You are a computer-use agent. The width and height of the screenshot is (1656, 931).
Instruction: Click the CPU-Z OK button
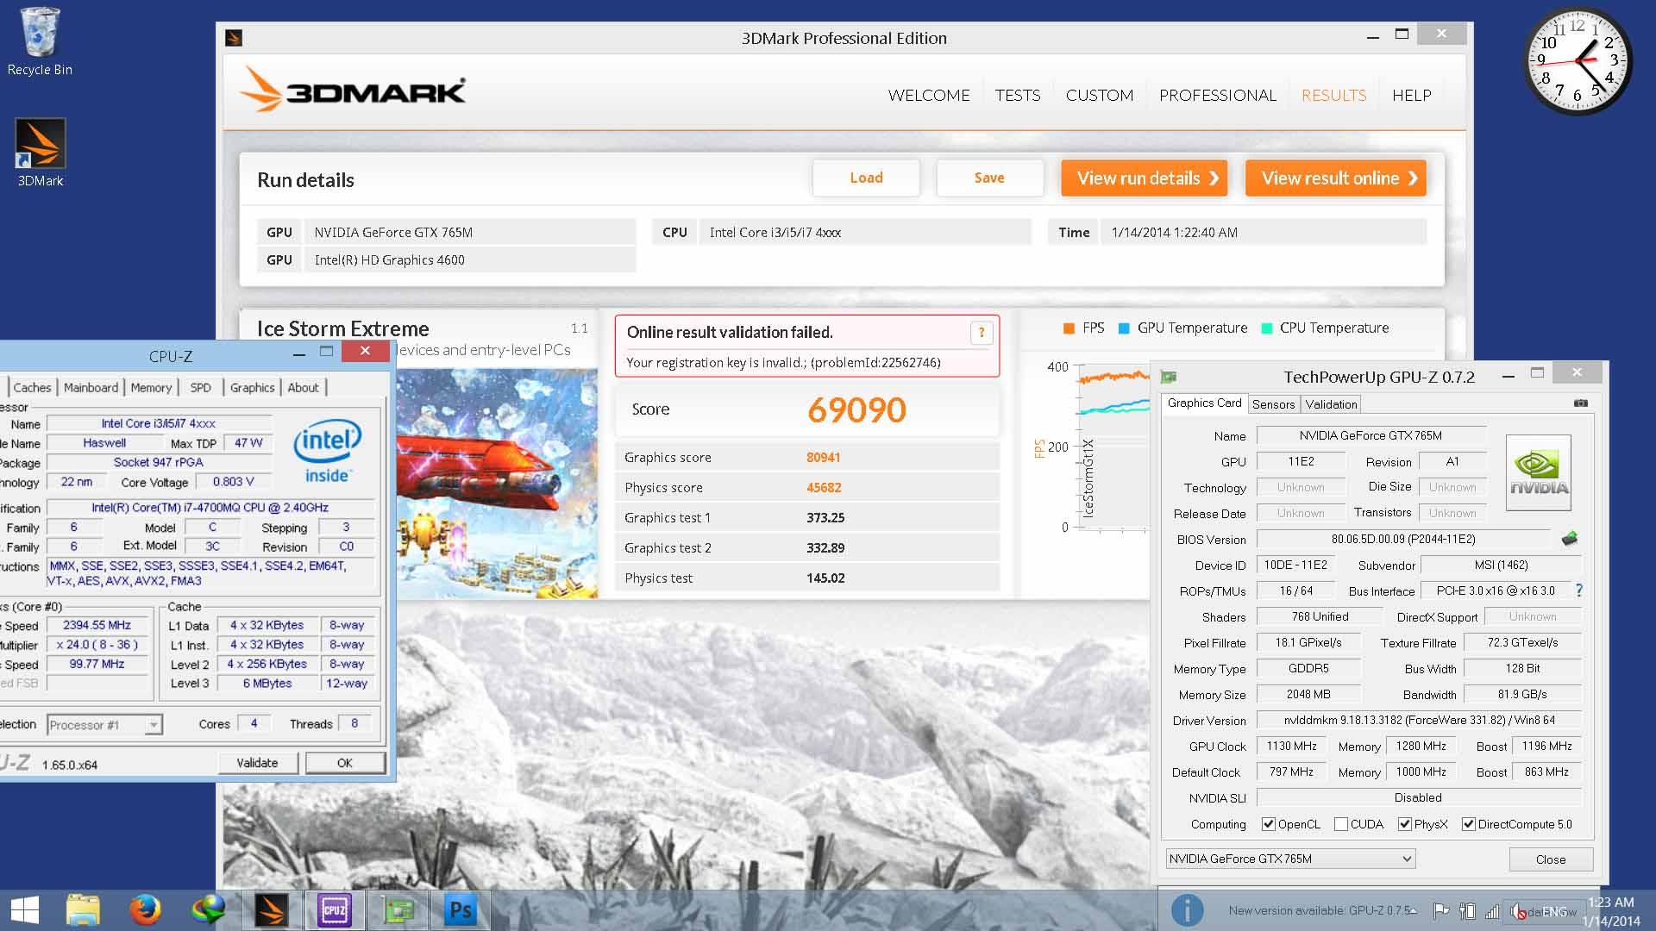(344, 763)
